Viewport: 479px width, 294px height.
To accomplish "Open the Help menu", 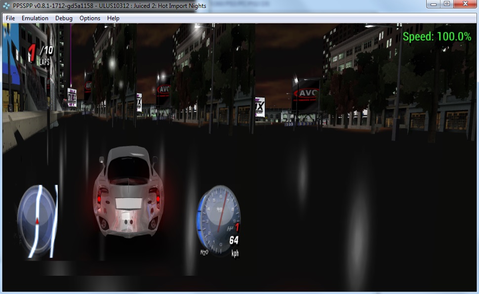I will click(x=113, y=18).
